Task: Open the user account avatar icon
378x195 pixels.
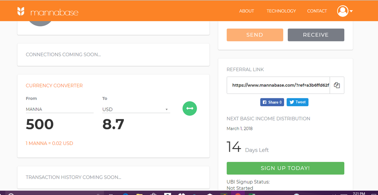Action: (x=343, y=11)
